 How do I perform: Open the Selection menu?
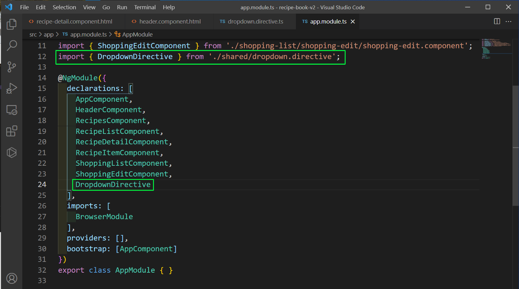tap(65, 7)
